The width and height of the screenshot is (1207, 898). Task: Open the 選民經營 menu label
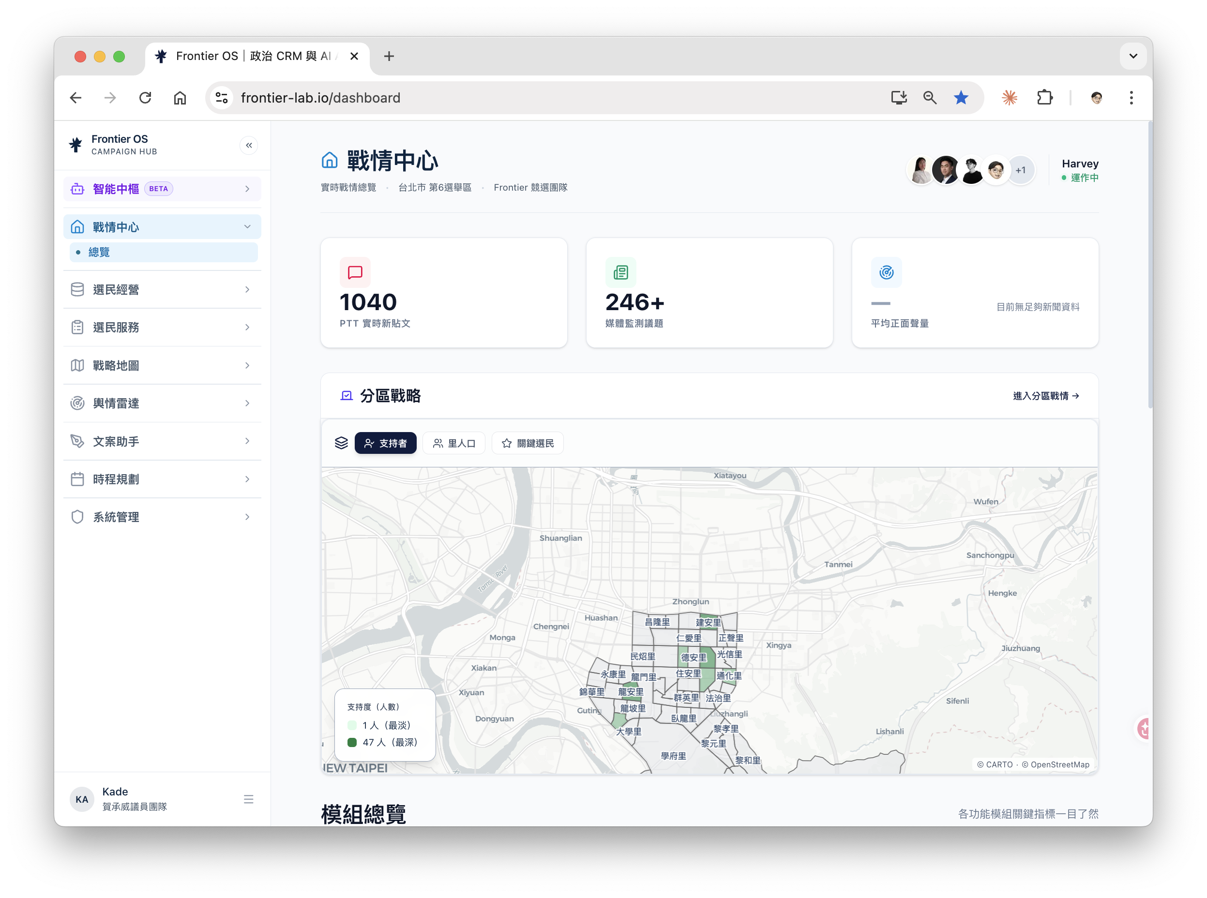point(116,290)
